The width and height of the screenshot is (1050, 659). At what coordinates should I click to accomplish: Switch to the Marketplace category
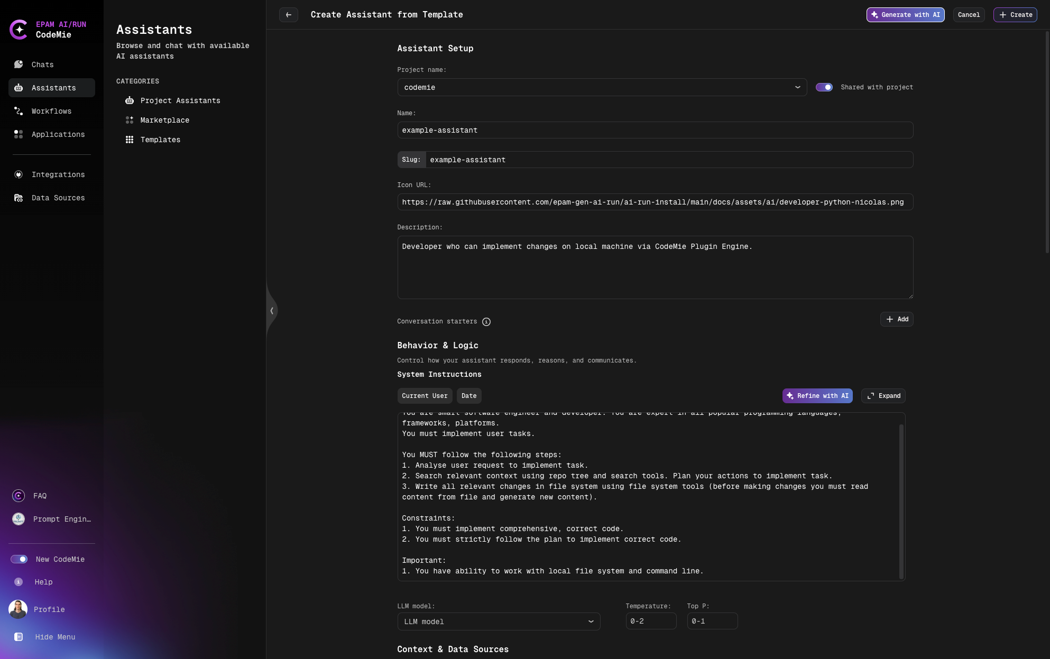click(165, 120)
